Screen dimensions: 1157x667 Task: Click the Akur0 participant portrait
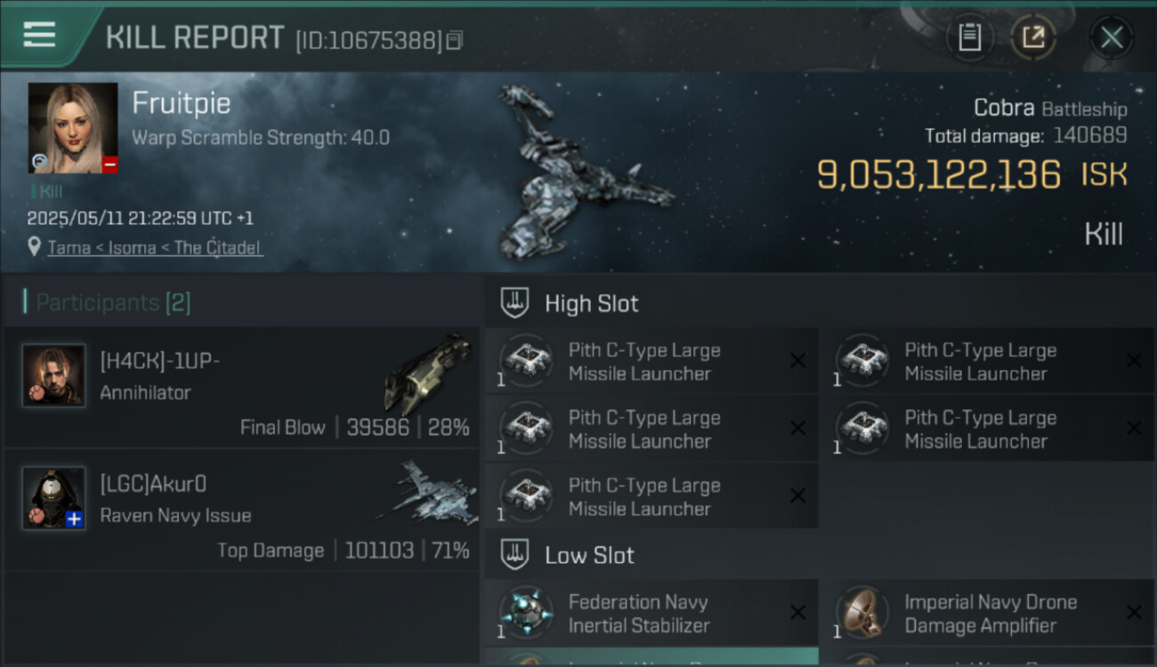(53, 498)
